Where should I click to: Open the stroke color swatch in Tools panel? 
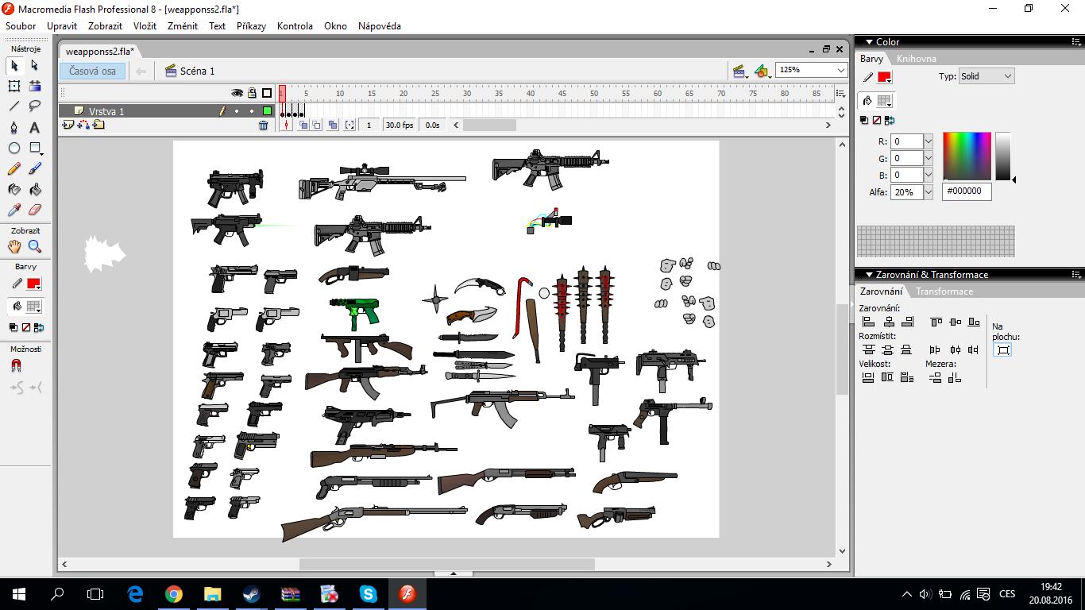[x=33, y=284]
